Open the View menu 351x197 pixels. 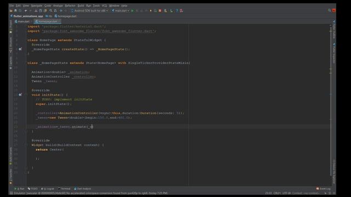(x=26, y=5)
